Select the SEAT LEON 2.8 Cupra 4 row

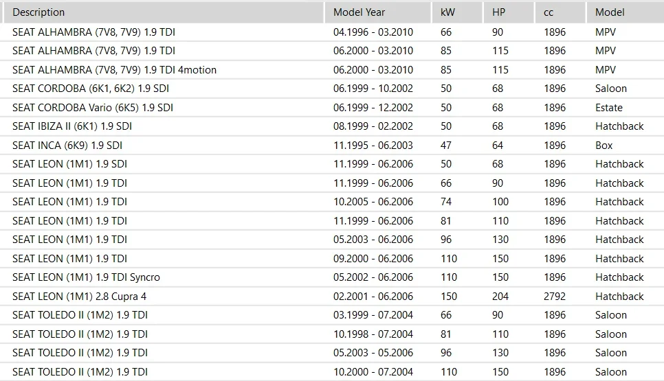tap(79, 297)
